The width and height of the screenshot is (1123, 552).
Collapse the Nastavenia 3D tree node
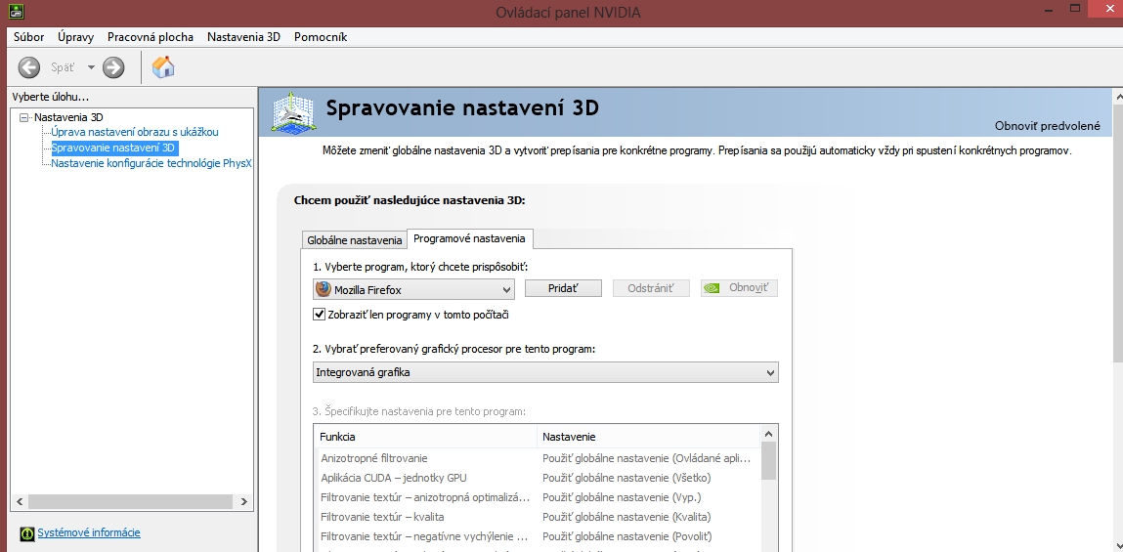24,117
